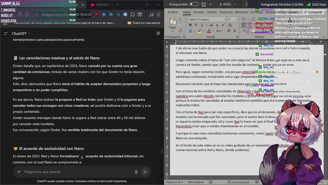Toggle the Autoguardado switch in Word
Screen dimensions: 328x185
(194, 4)
